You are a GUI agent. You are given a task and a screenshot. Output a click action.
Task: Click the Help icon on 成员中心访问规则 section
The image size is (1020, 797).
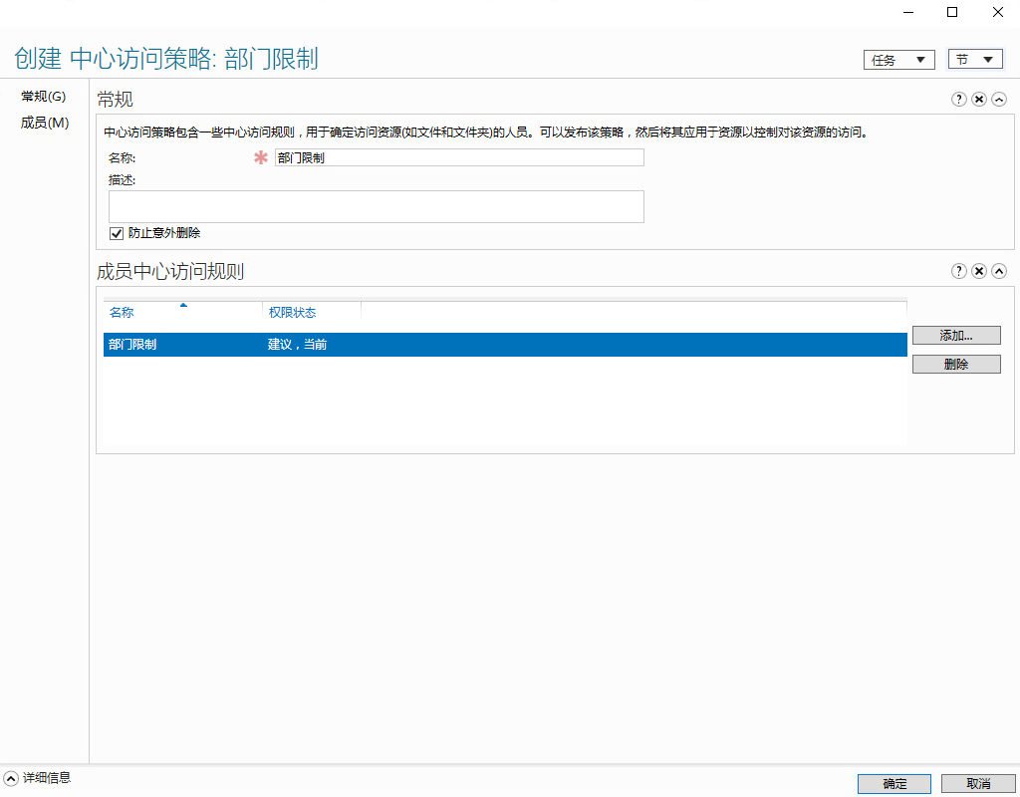958,270
